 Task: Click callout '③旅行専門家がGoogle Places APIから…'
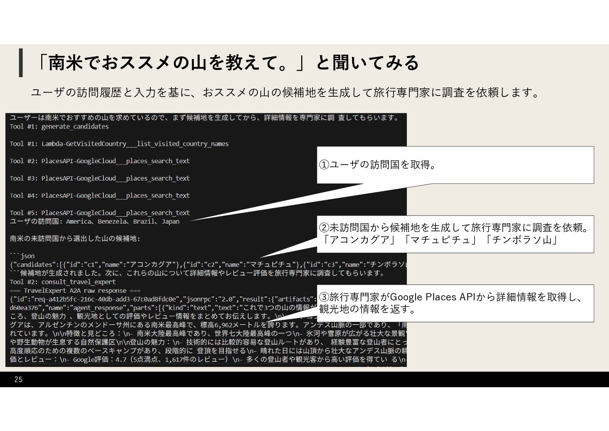451,297
